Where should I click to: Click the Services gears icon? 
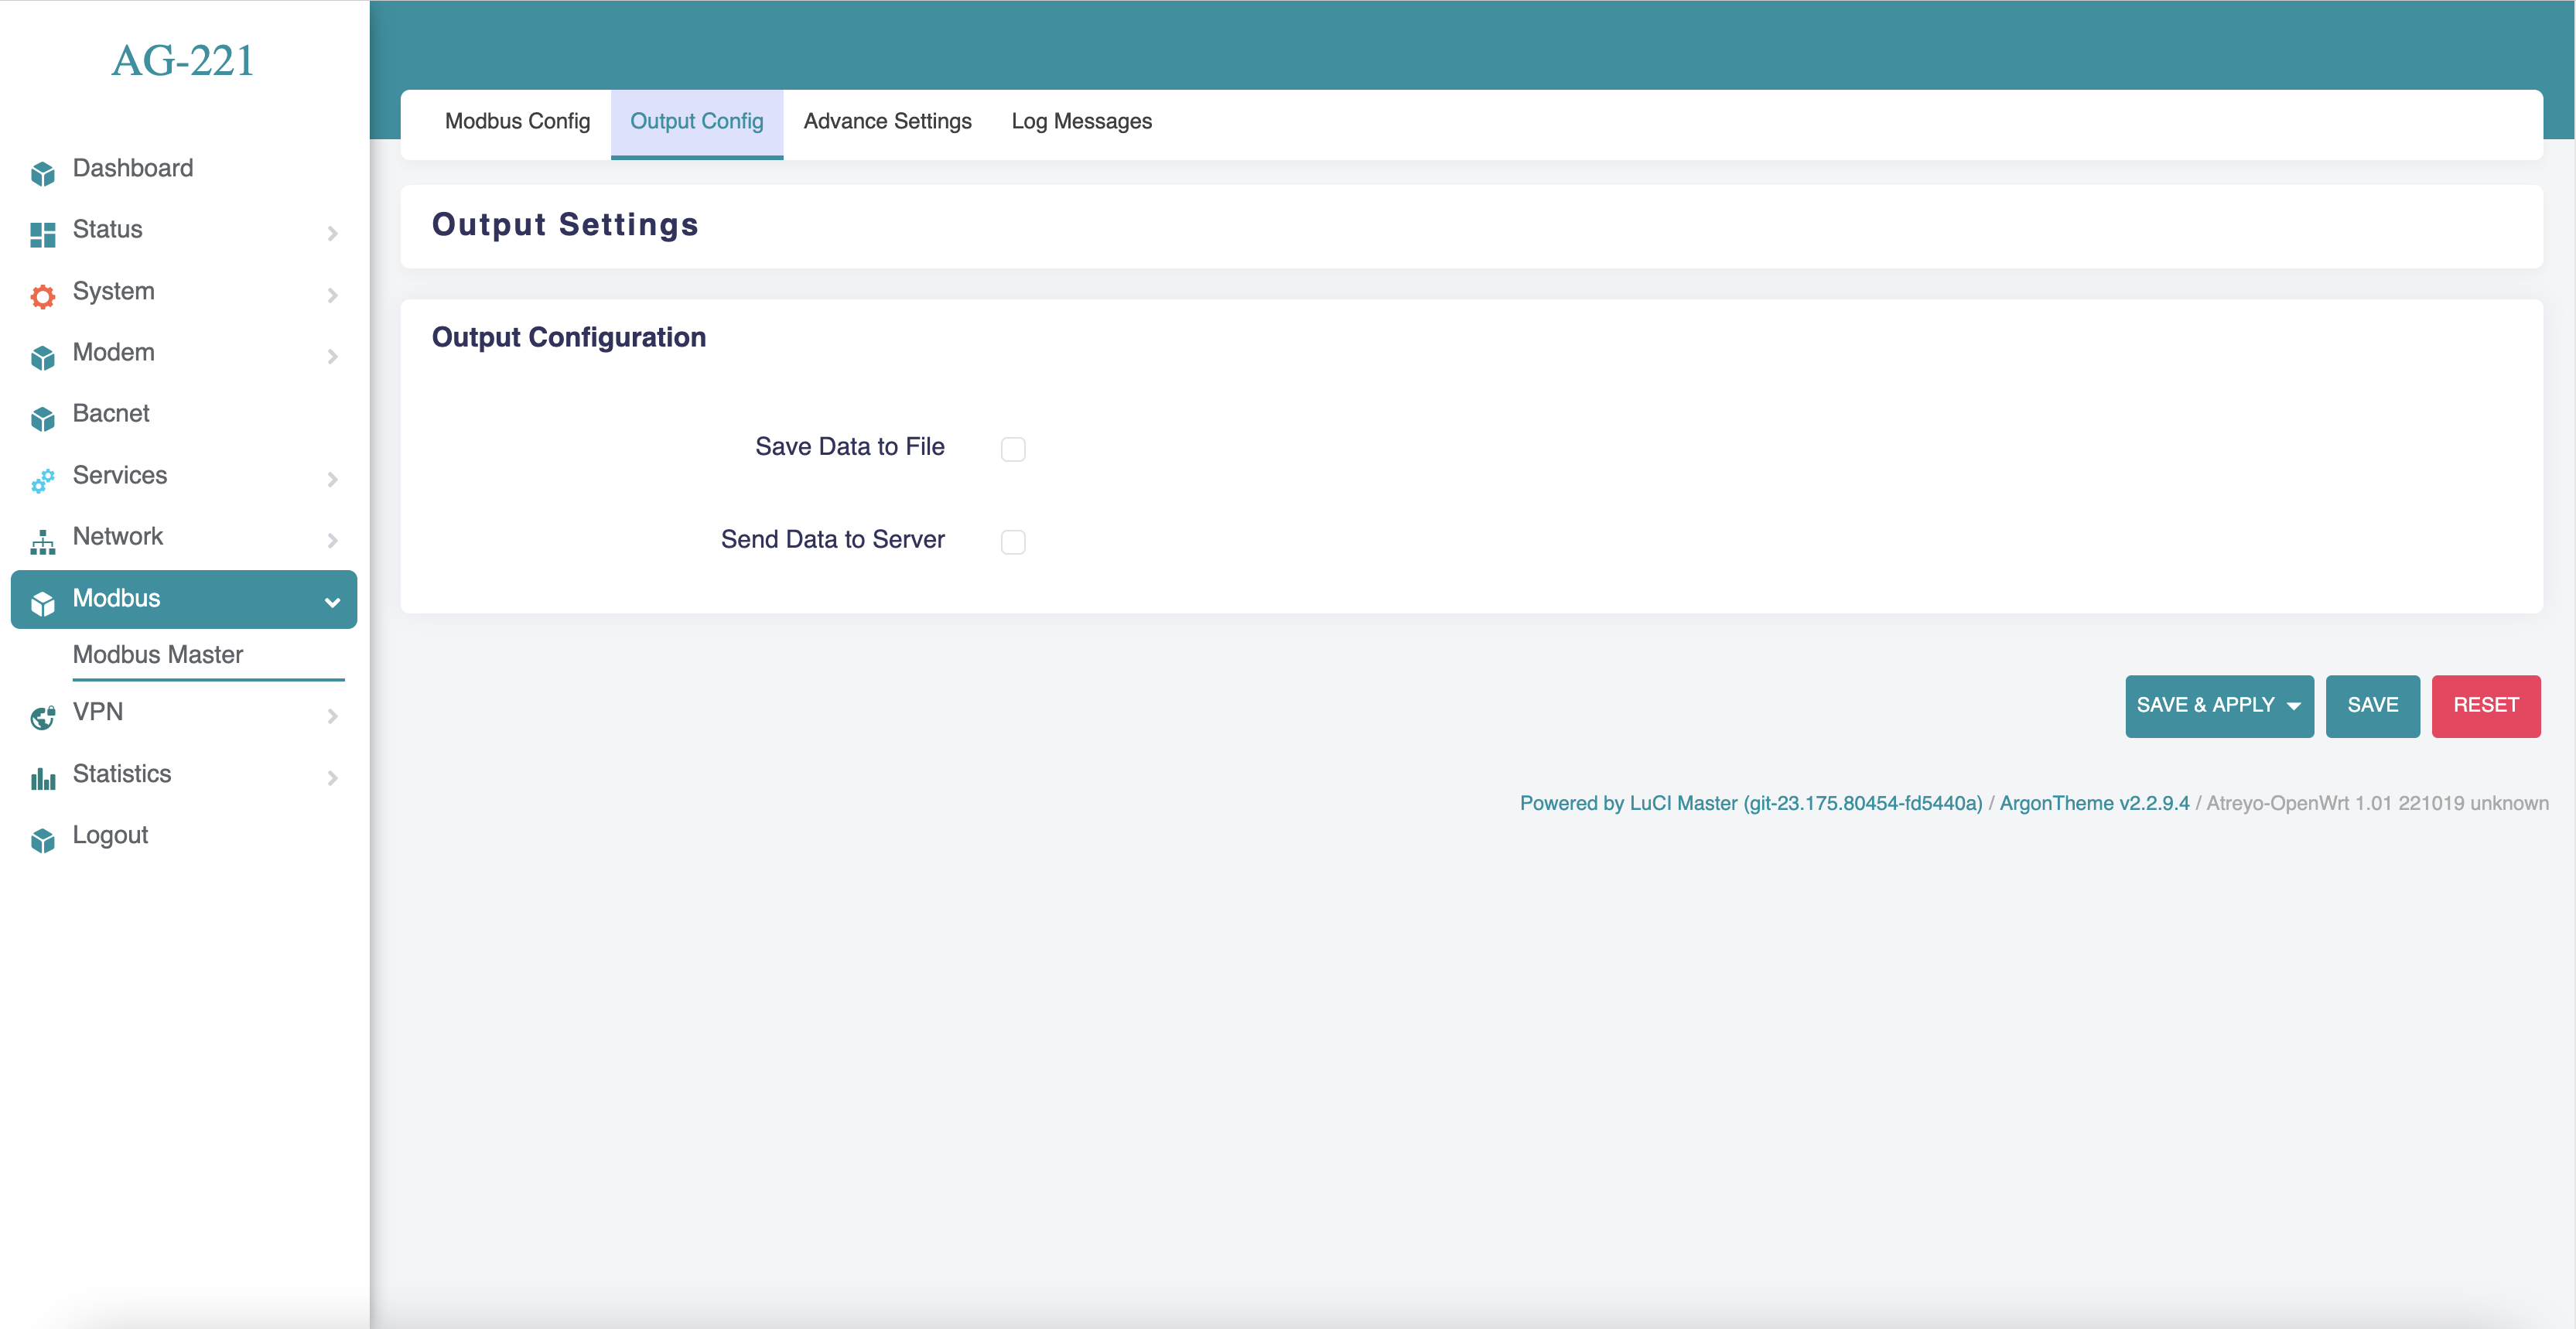42,480
